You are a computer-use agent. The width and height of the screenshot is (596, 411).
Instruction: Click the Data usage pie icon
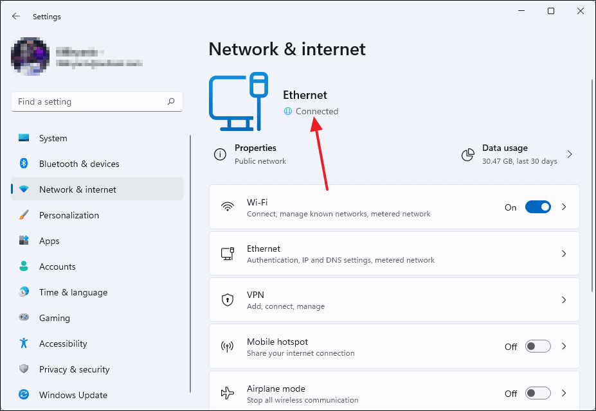468,154
